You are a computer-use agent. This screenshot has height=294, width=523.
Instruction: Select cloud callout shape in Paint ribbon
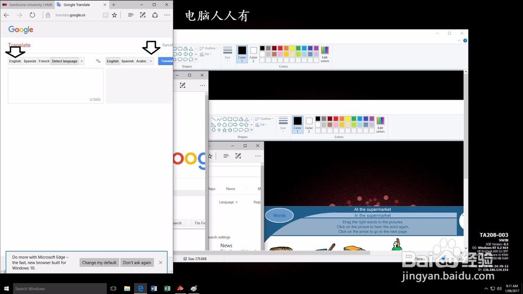(191, 59)
